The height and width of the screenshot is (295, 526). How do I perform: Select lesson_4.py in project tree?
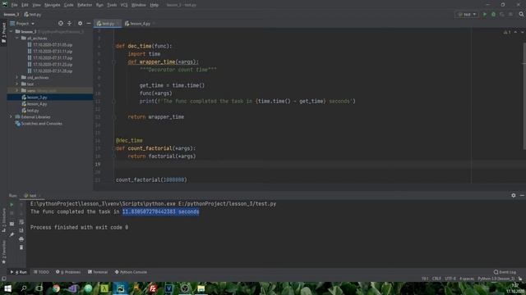click(35, 104)
